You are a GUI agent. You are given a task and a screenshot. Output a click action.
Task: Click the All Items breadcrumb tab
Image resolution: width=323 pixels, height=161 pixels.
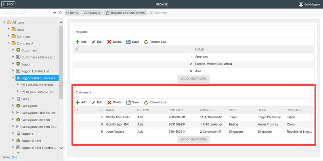tap(72, 13)
